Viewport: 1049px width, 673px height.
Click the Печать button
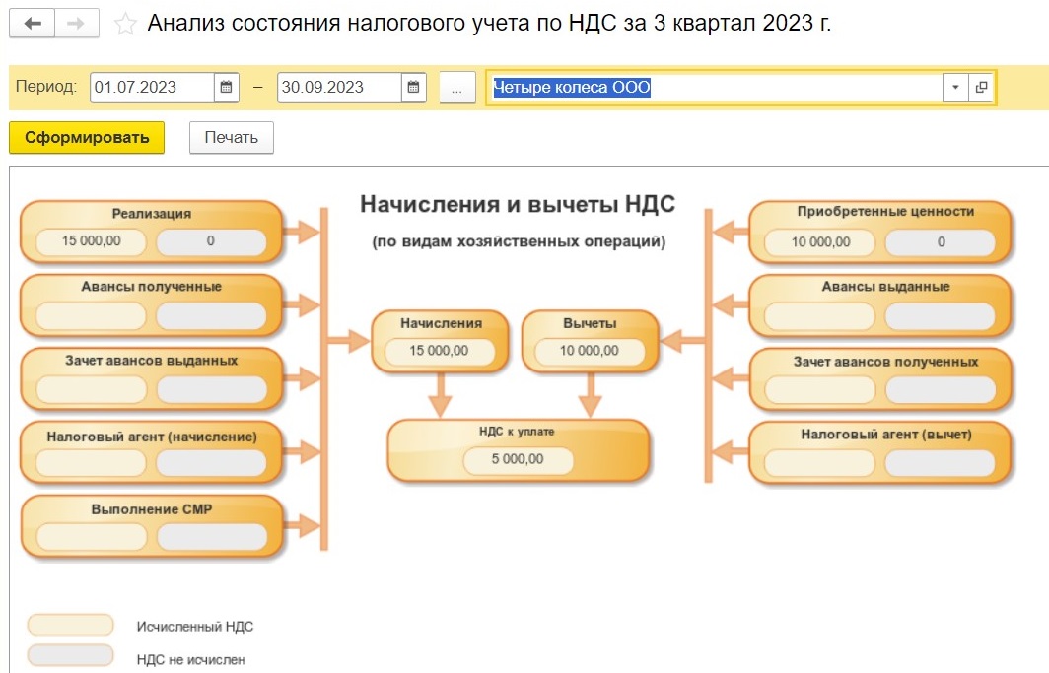click(231, 138)
